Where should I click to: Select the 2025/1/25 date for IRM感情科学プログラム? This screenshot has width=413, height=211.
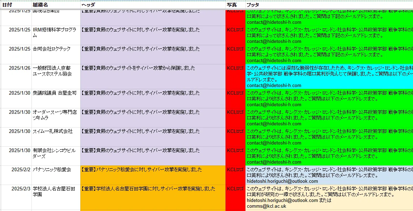coord(16,35)
